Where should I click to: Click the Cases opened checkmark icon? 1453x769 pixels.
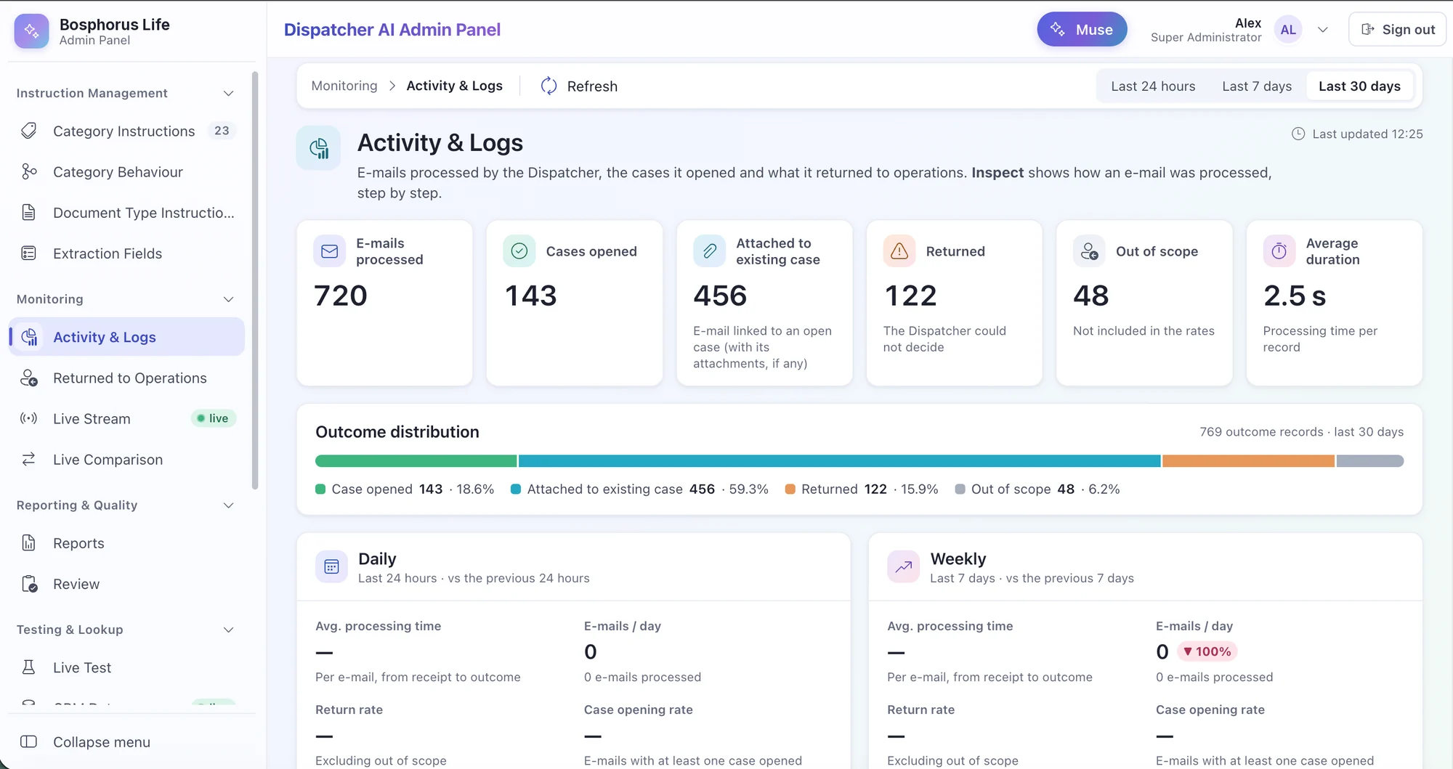(x=519, y=251)
